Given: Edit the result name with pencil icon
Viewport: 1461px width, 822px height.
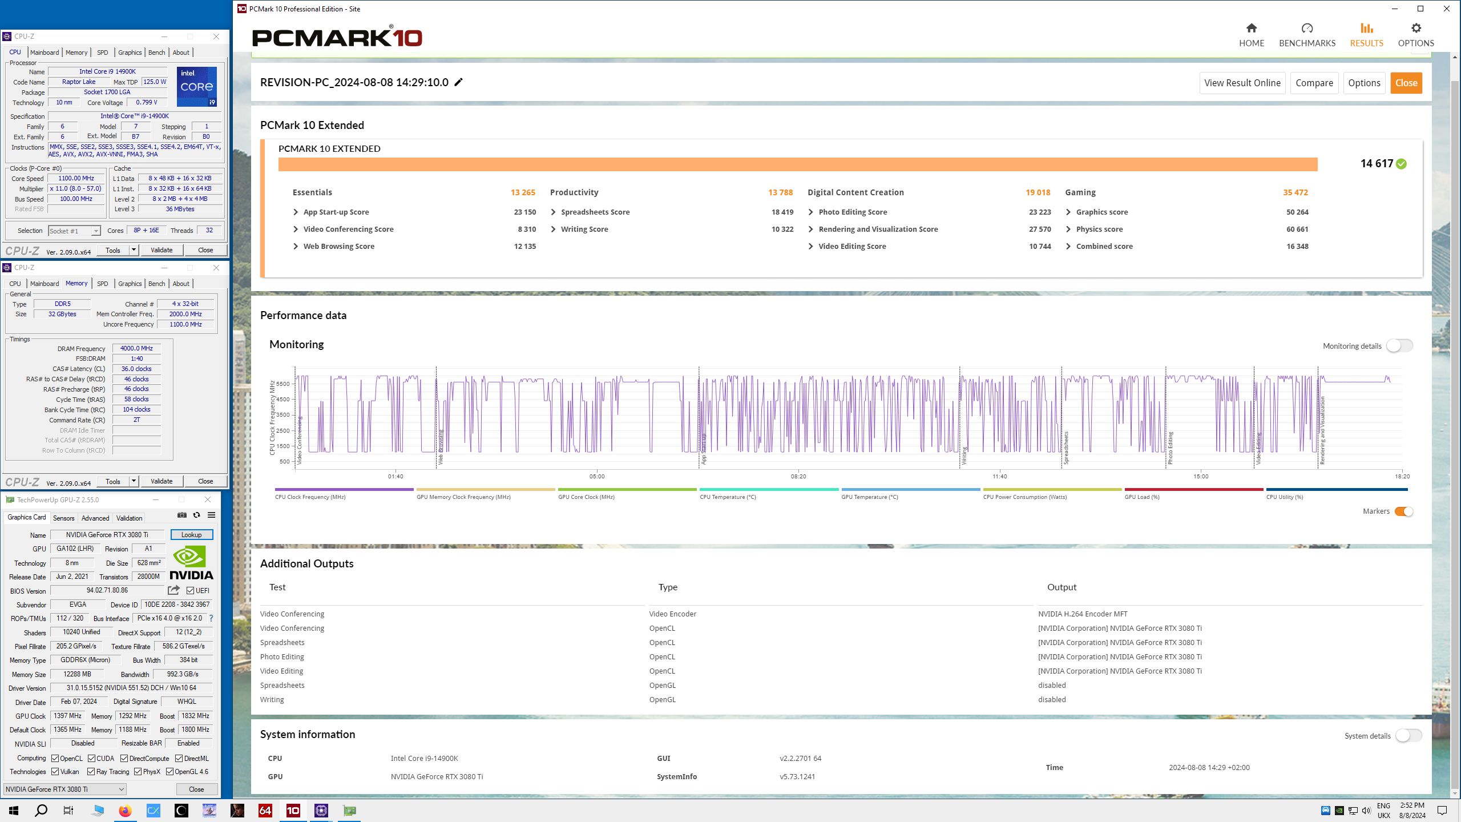Looking at the screenshot, I should pos(458,82).
